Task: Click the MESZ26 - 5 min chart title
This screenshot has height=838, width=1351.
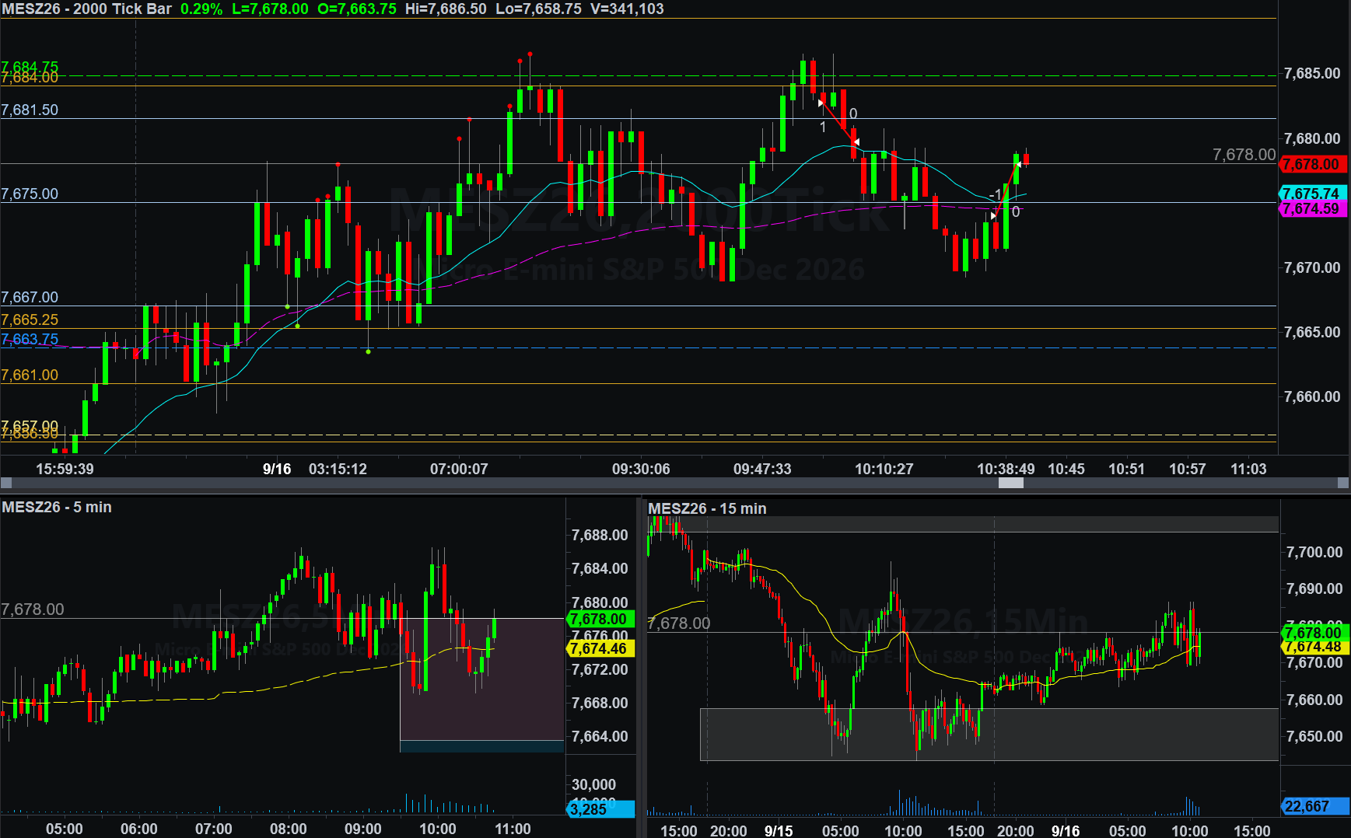Action: pyautogui.click(x=57, y=507)
